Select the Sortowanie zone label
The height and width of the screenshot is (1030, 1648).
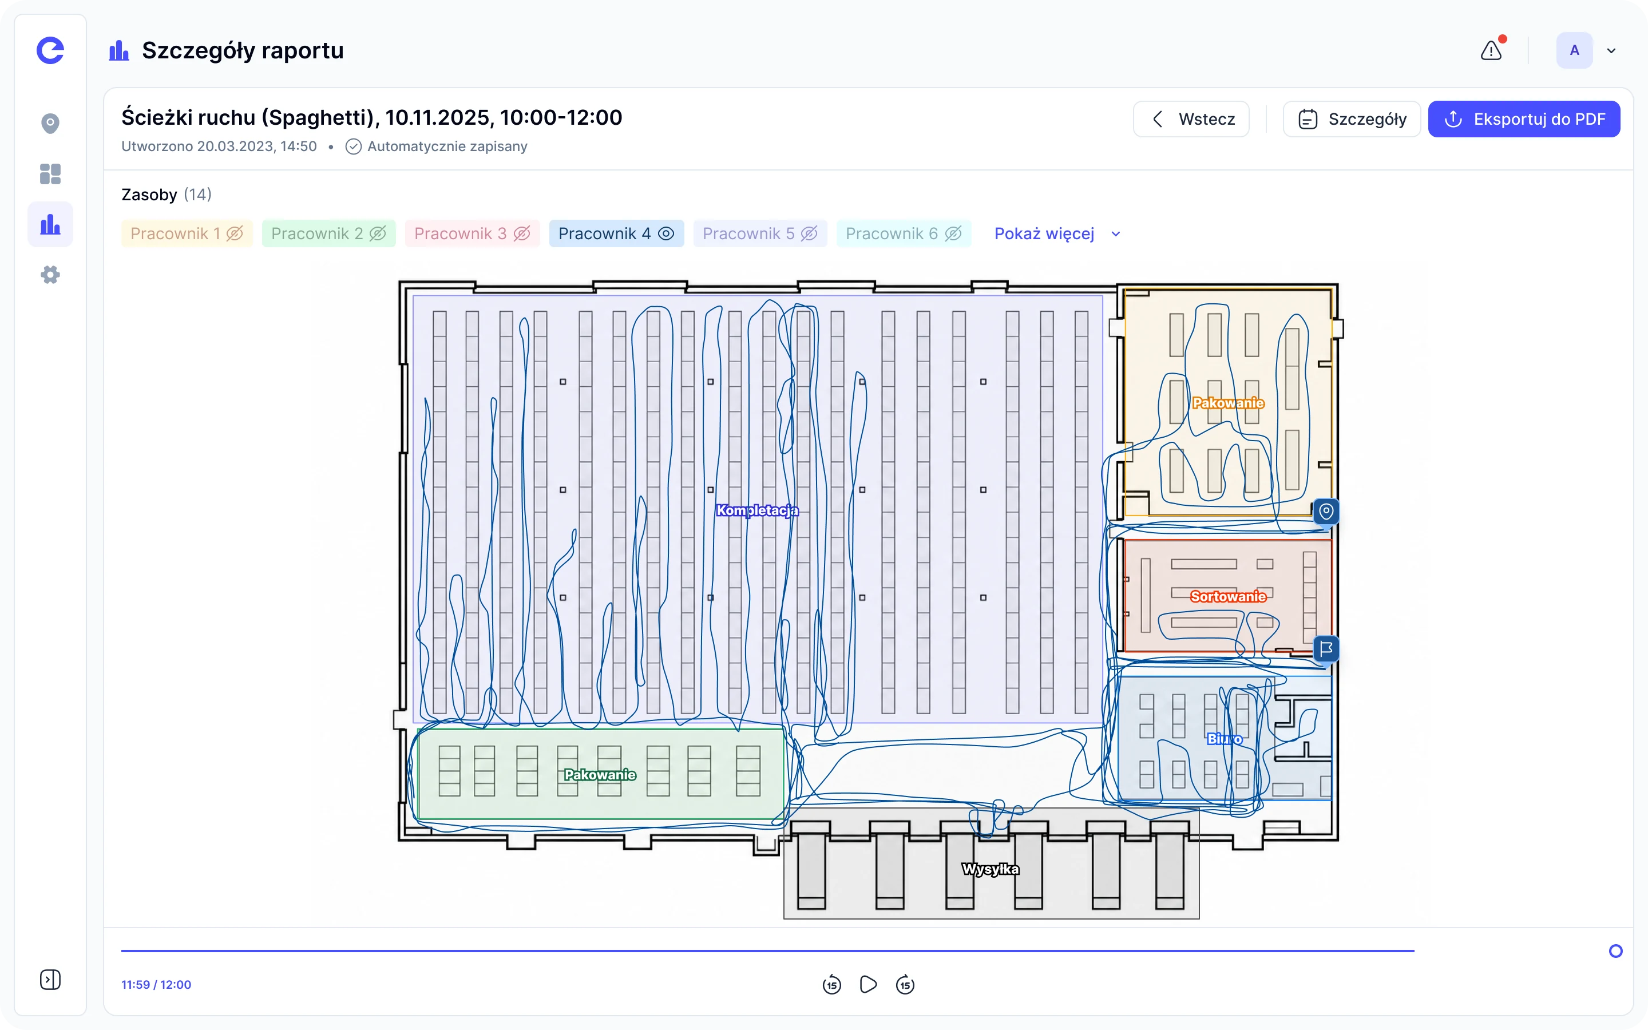[x=1228, y=597]
